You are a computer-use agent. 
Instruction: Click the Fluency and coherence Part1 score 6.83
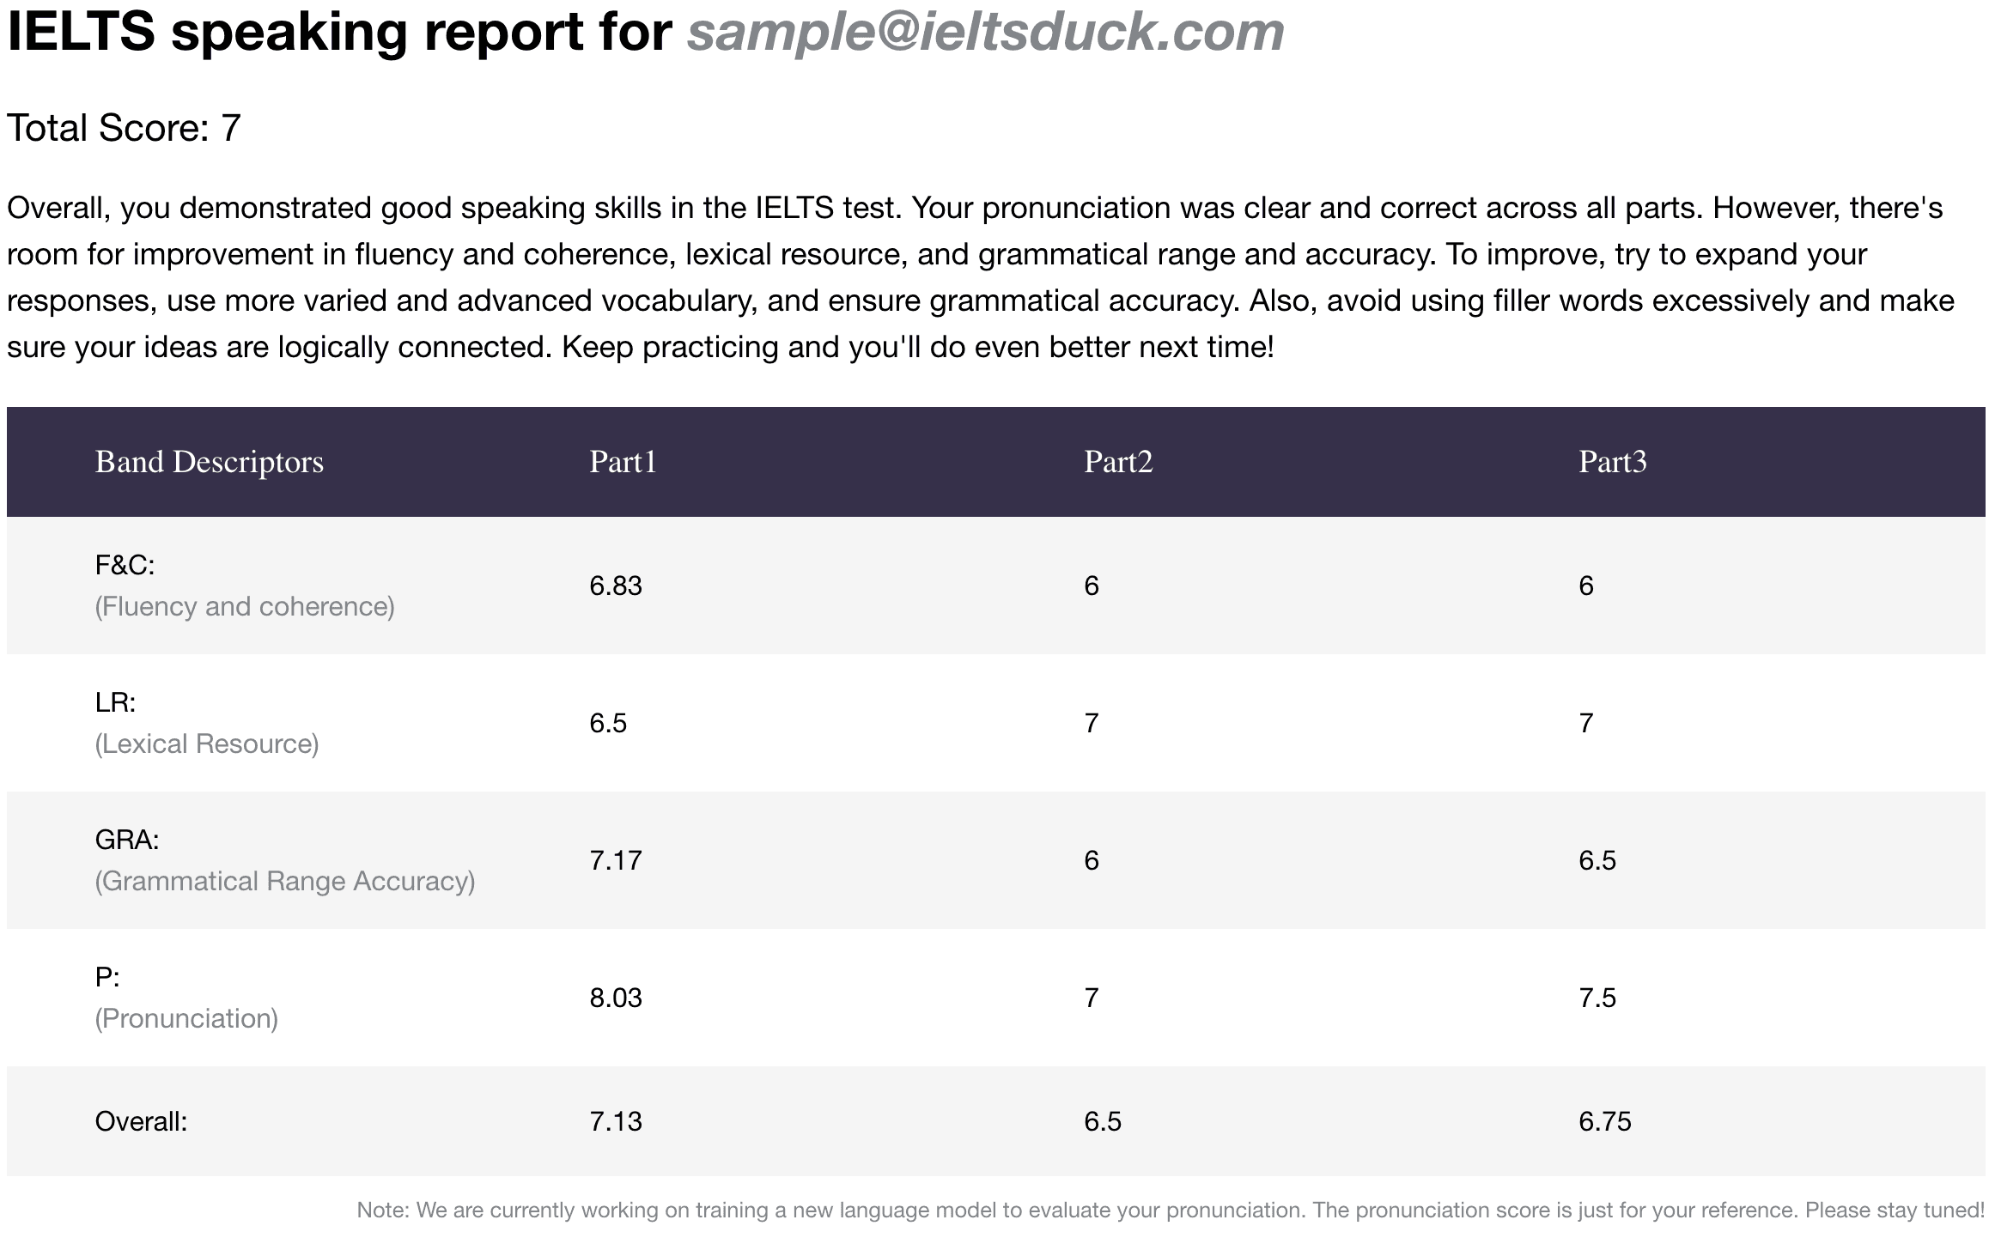(615, 586)
